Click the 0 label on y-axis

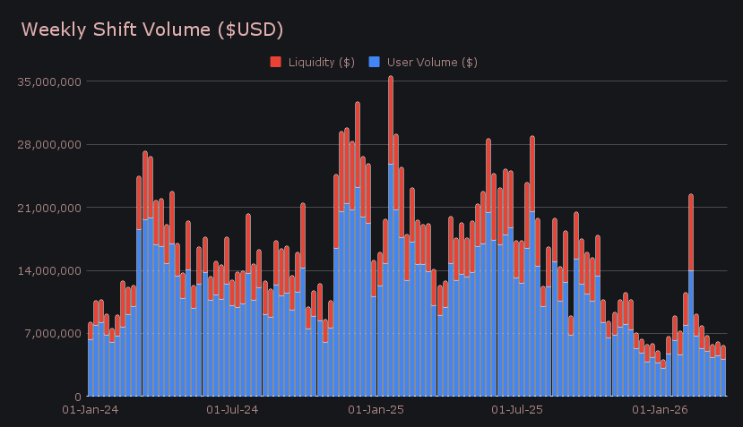pos(78,397)
